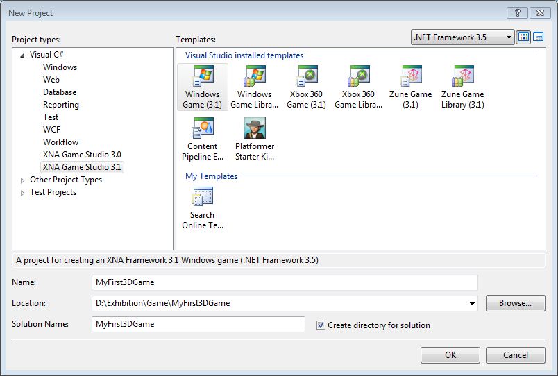Open the Location path dropdown arrow
Image resolution: width=558 pixels, height=376 pixels.
(472, 303)
